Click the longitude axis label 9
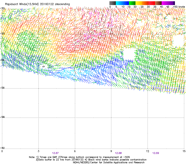Image resolution: width=186 pixels, height=164 pixels. click(111, 151)
